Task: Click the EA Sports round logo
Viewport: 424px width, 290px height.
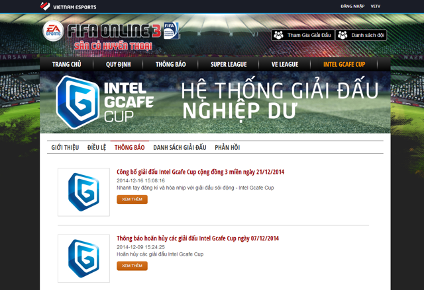Action: click(53, 31)
